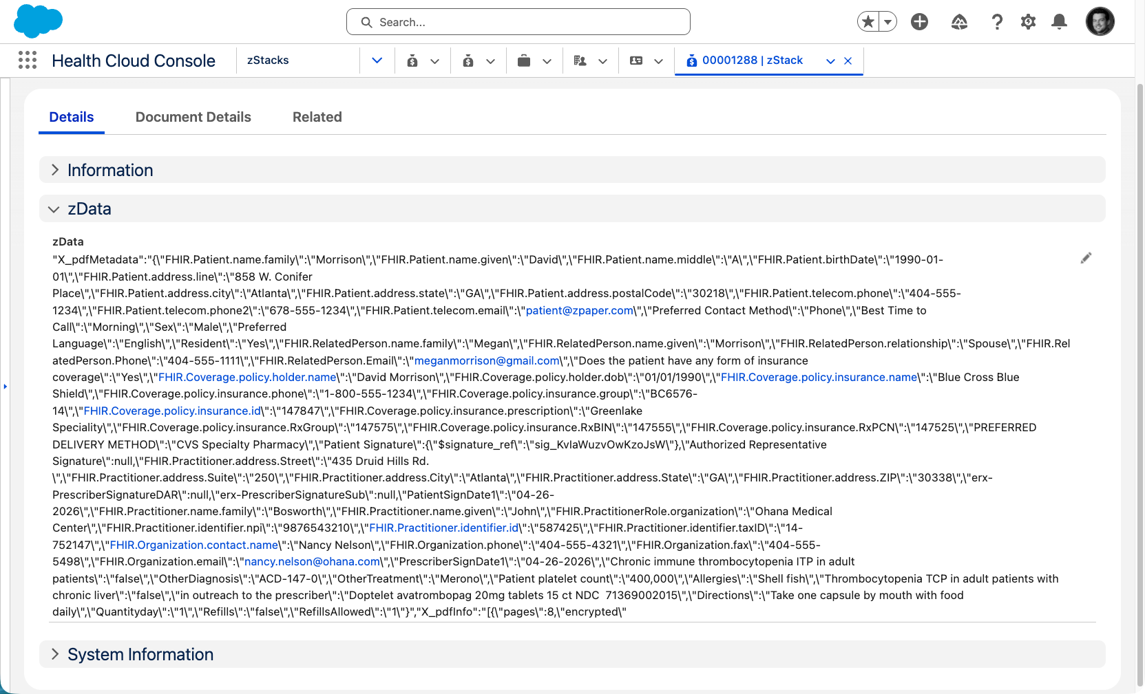Viewport: 1145px width, 694px height.
Task: Open the Global Actions plus icon
Action: [919, 22]
